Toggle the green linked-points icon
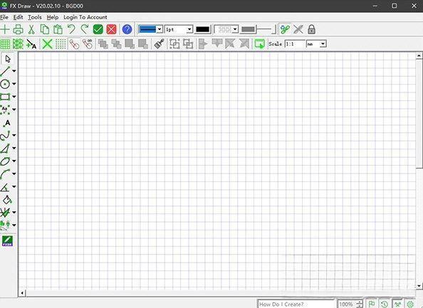 [285, 29]
